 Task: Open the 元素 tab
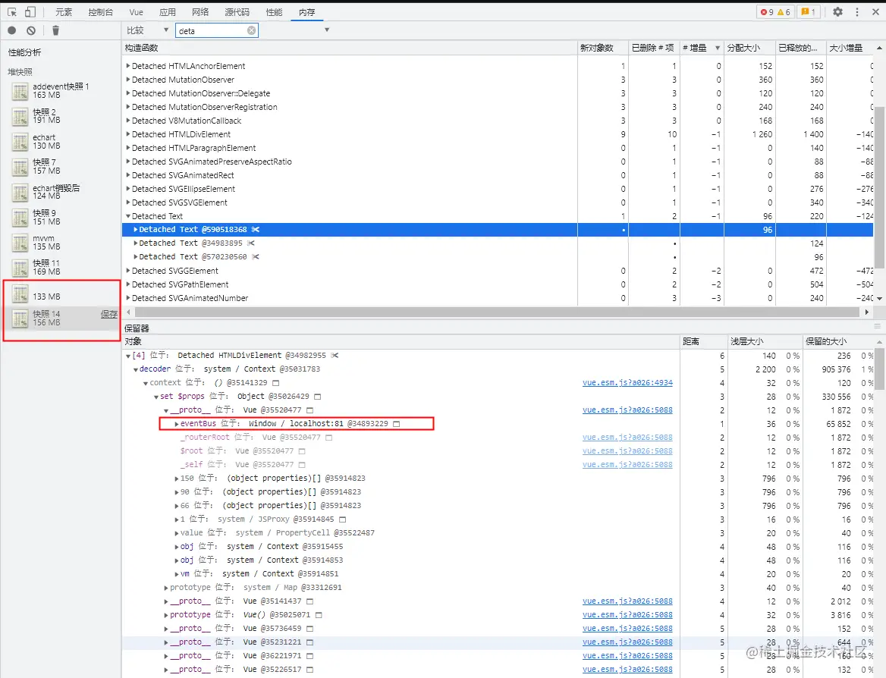pos(64,12)
